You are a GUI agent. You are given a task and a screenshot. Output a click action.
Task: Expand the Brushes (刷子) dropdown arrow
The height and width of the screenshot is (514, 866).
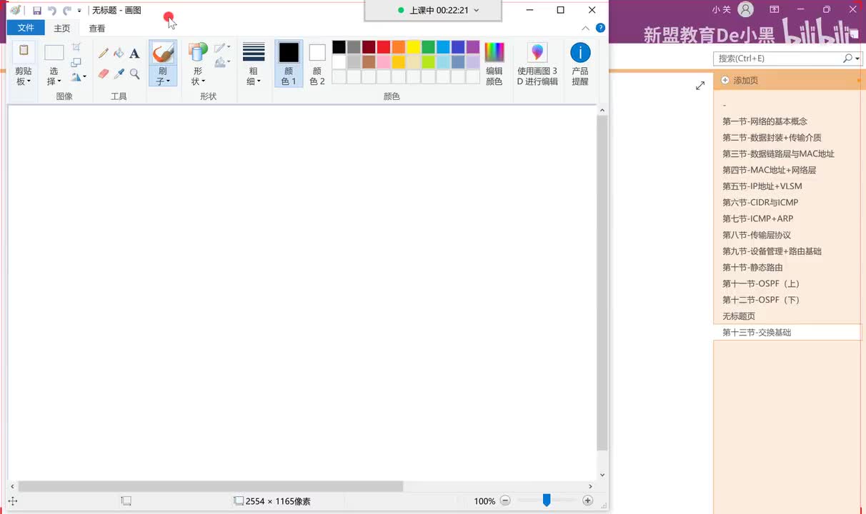(x=169, y=81)
